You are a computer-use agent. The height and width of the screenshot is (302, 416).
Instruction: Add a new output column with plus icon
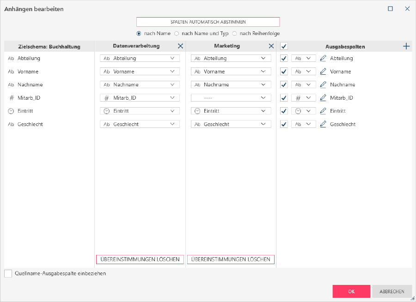coord(406,46)
